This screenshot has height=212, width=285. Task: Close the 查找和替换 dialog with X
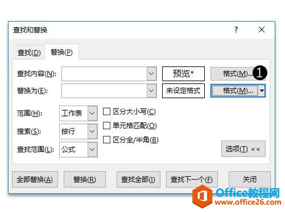262,30
